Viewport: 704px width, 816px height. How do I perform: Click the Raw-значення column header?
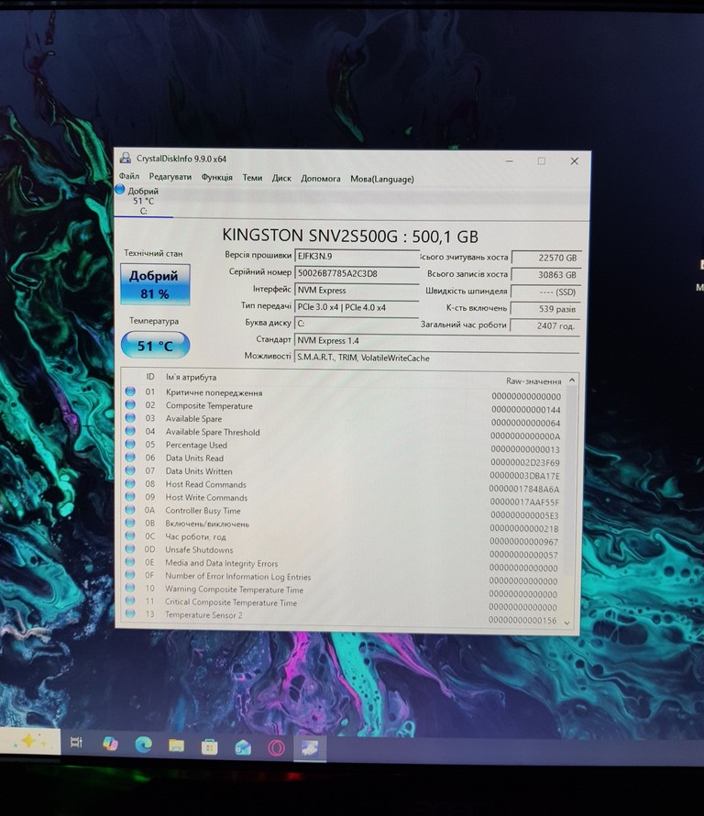533,380
